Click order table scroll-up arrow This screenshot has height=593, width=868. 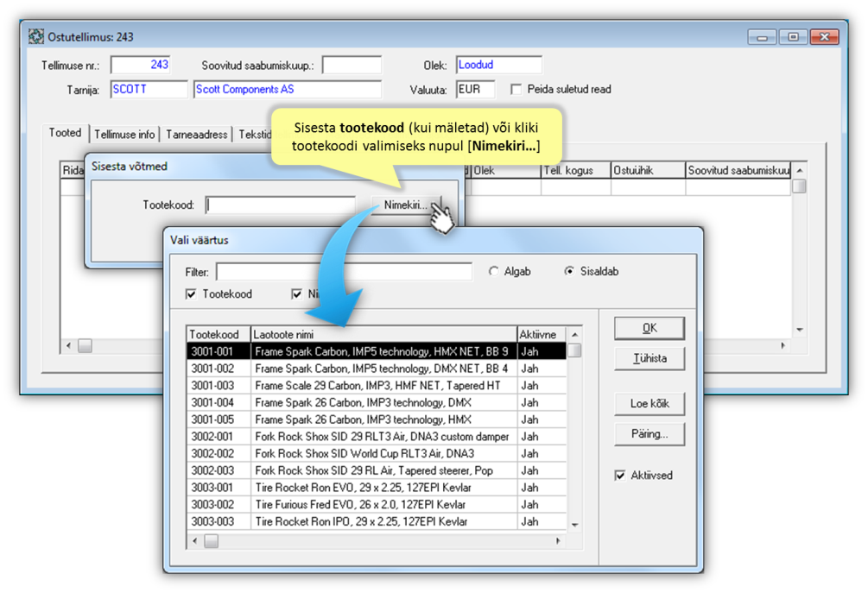(x=800, y=170)
